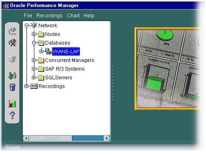Click the Network tree node icon
Image resolution: width=206 pixels, height=155 pixels.
[34, 25]
